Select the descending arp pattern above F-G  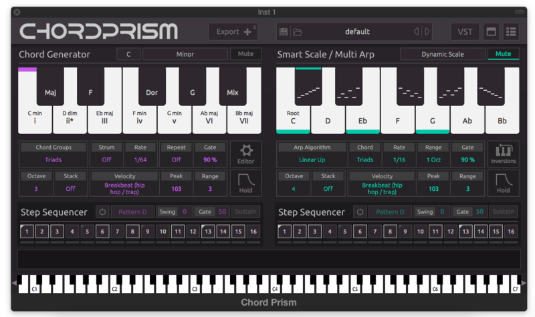pyautogui.click(x=410, y=87)
